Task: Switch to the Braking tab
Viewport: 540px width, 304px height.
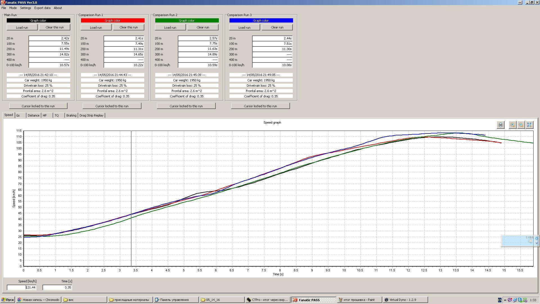Action: [71, 115]
